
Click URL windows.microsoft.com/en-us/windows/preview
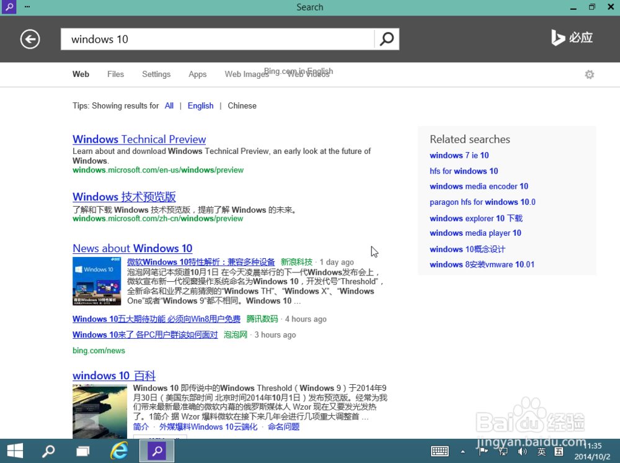157,170
